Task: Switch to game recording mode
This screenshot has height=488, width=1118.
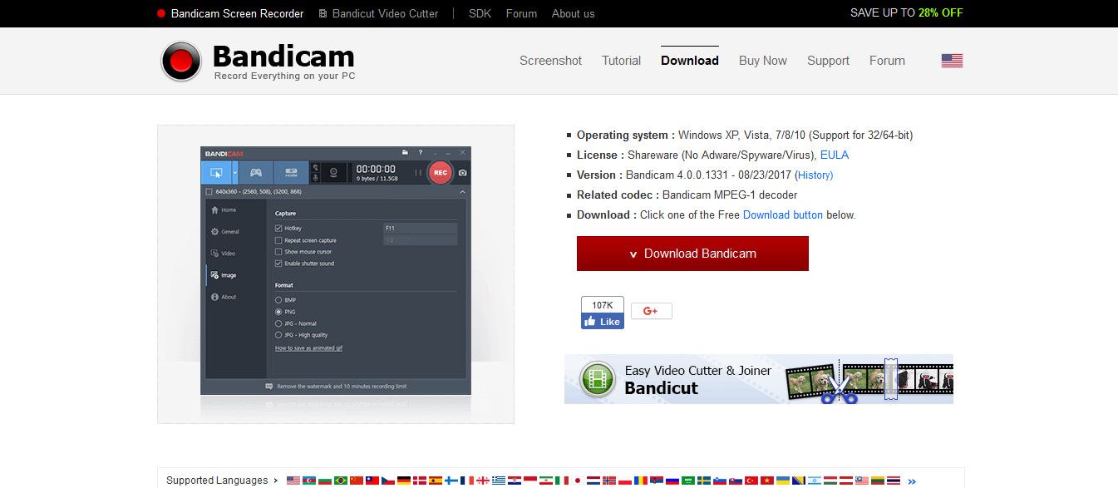Action: coord(256,171)
